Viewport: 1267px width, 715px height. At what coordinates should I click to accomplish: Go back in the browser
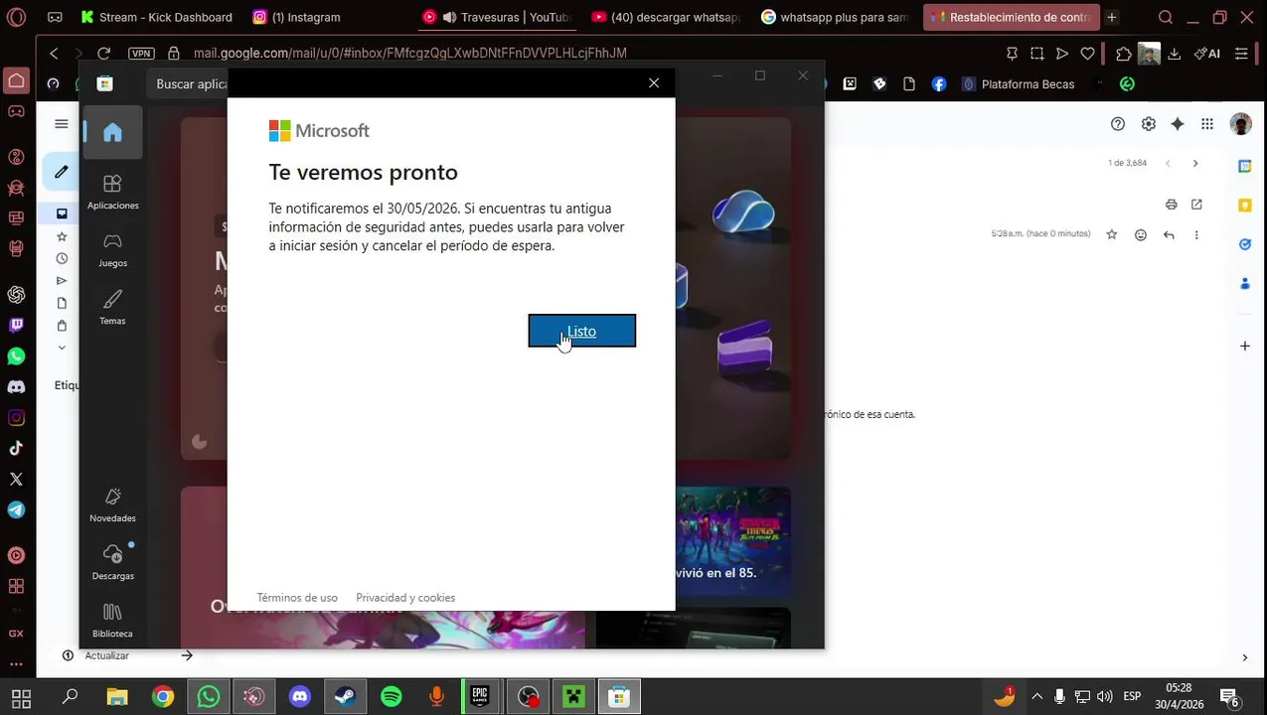coord(55,54)
